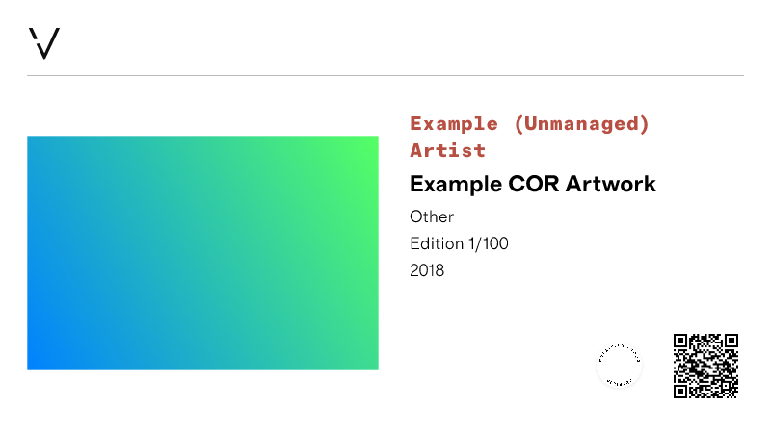Click the curved text atop the circular seal

pos(619,348)
